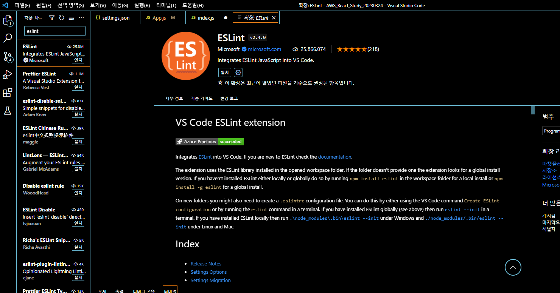Open the 실행(R) menu

(142, 6)
